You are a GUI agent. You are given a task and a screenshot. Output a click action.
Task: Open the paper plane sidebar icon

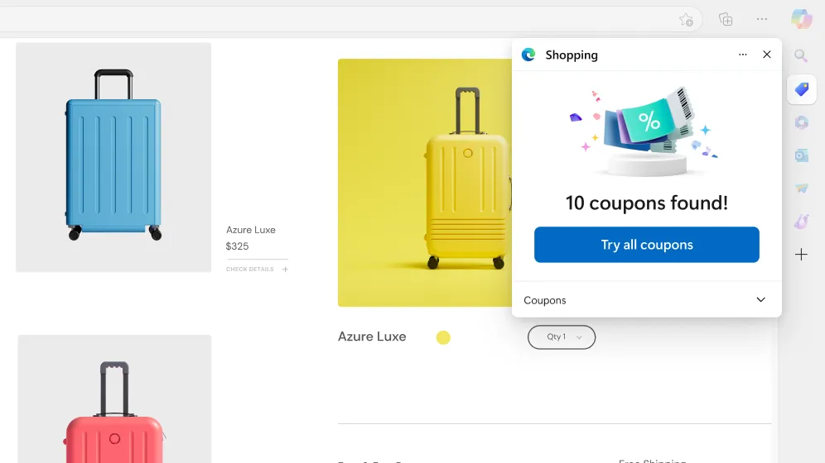pos(801,189)
